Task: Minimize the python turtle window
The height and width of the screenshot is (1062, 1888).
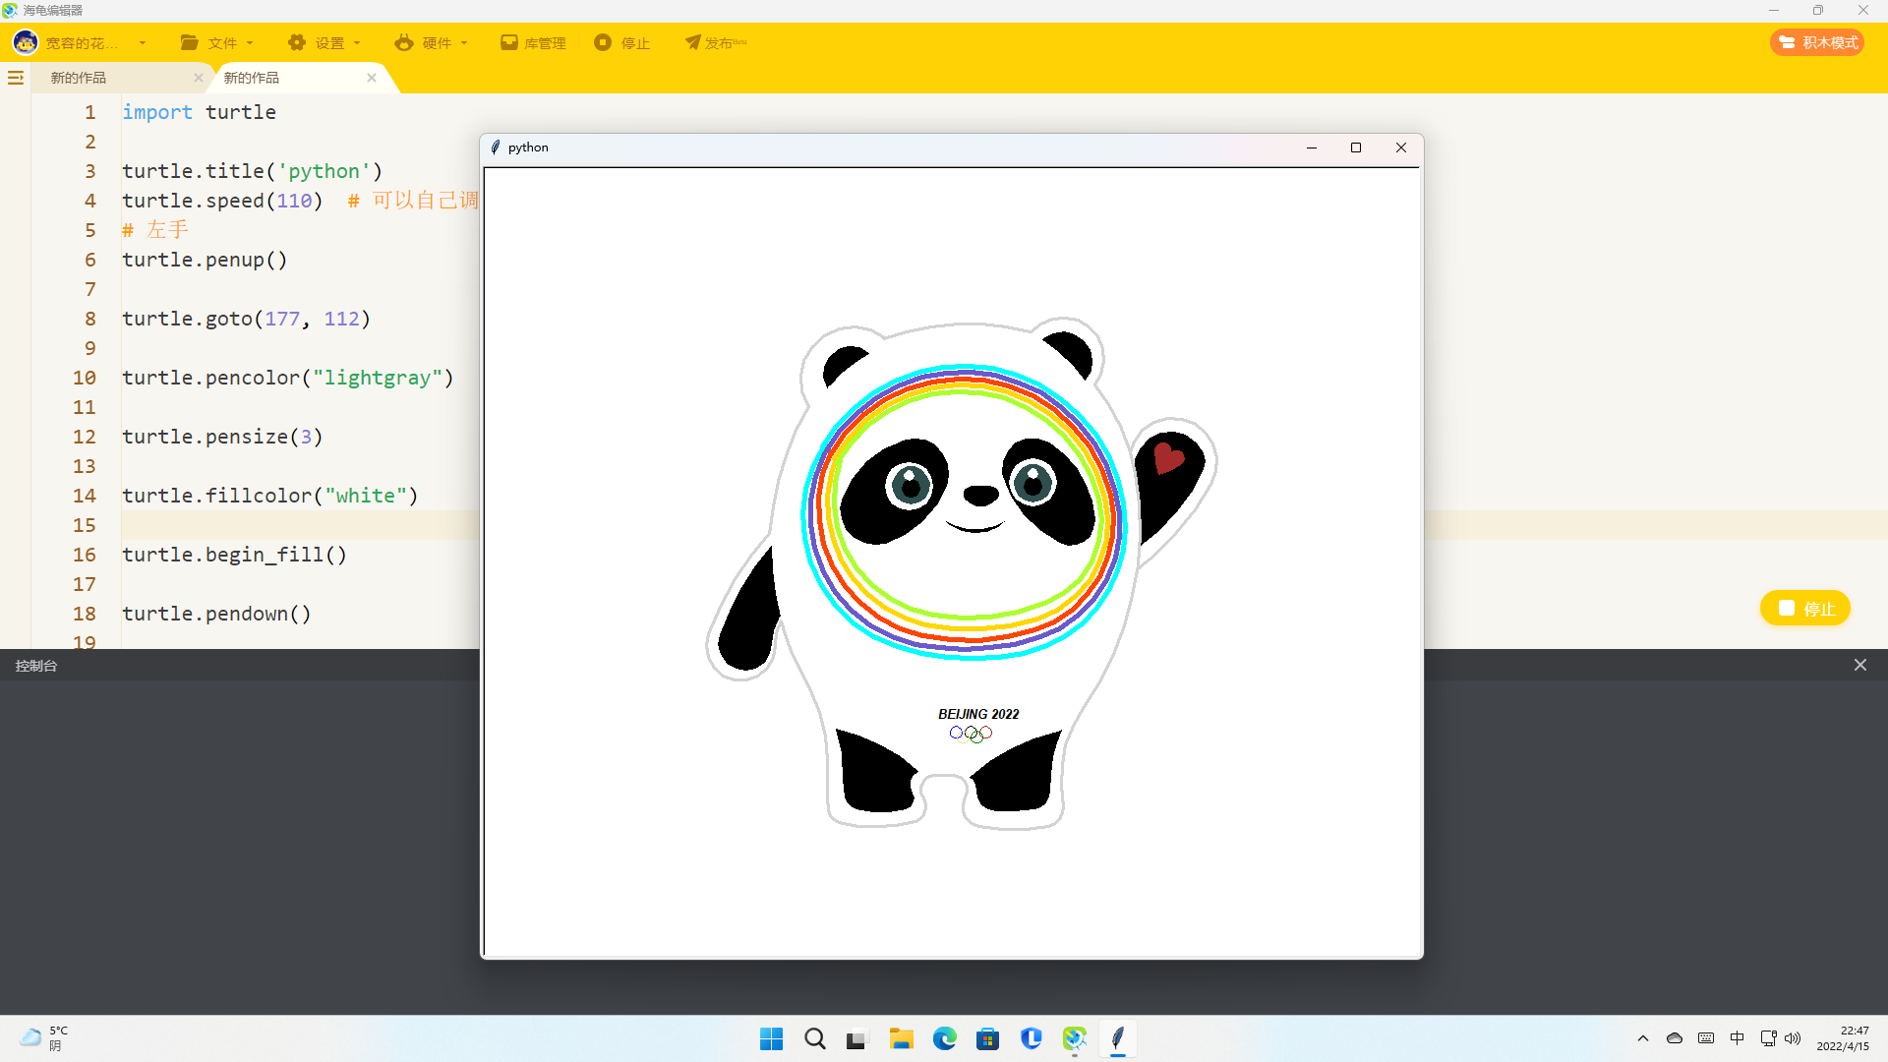Action: pos(1312,147)
